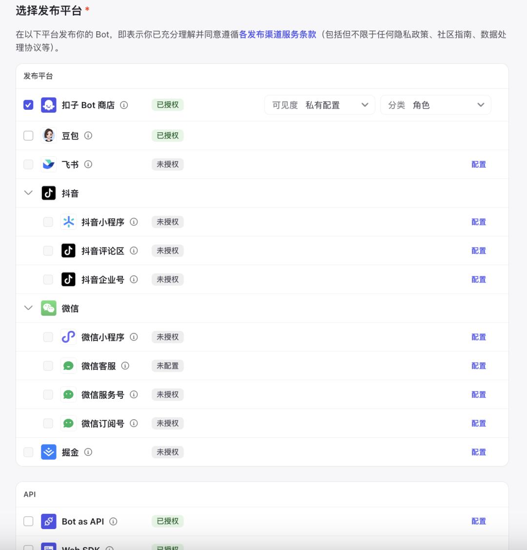Click the 飞书 platform icon

point(48,164)
